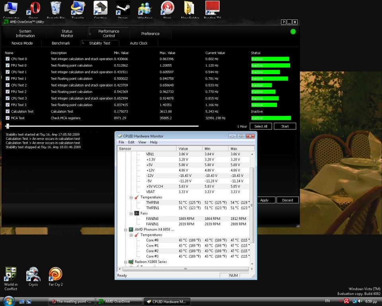Click the red antivirus umbrella tray icon
The height and width of the screenshot is (306, 382).
tap(347, 301)
